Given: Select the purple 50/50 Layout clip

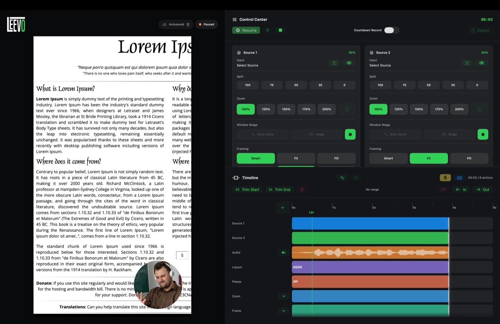Looking at the screenshot, I should click(x=370, y=267).
